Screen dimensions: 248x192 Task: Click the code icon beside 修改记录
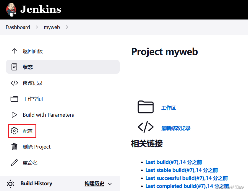point(14,83)
